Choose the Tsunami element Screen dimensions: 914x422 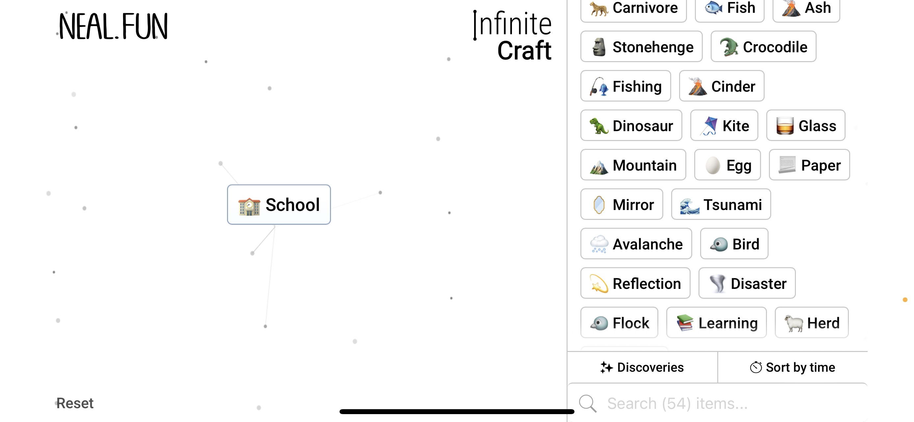[x=721, y=204]
